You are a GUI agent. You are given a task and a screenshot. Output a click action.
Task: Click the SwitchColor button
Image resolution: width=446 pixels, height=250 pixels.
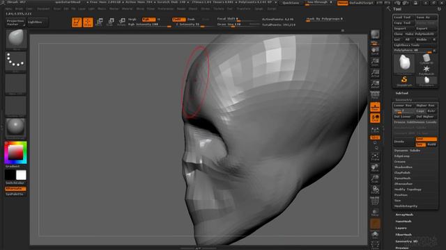tap(15, 183)
